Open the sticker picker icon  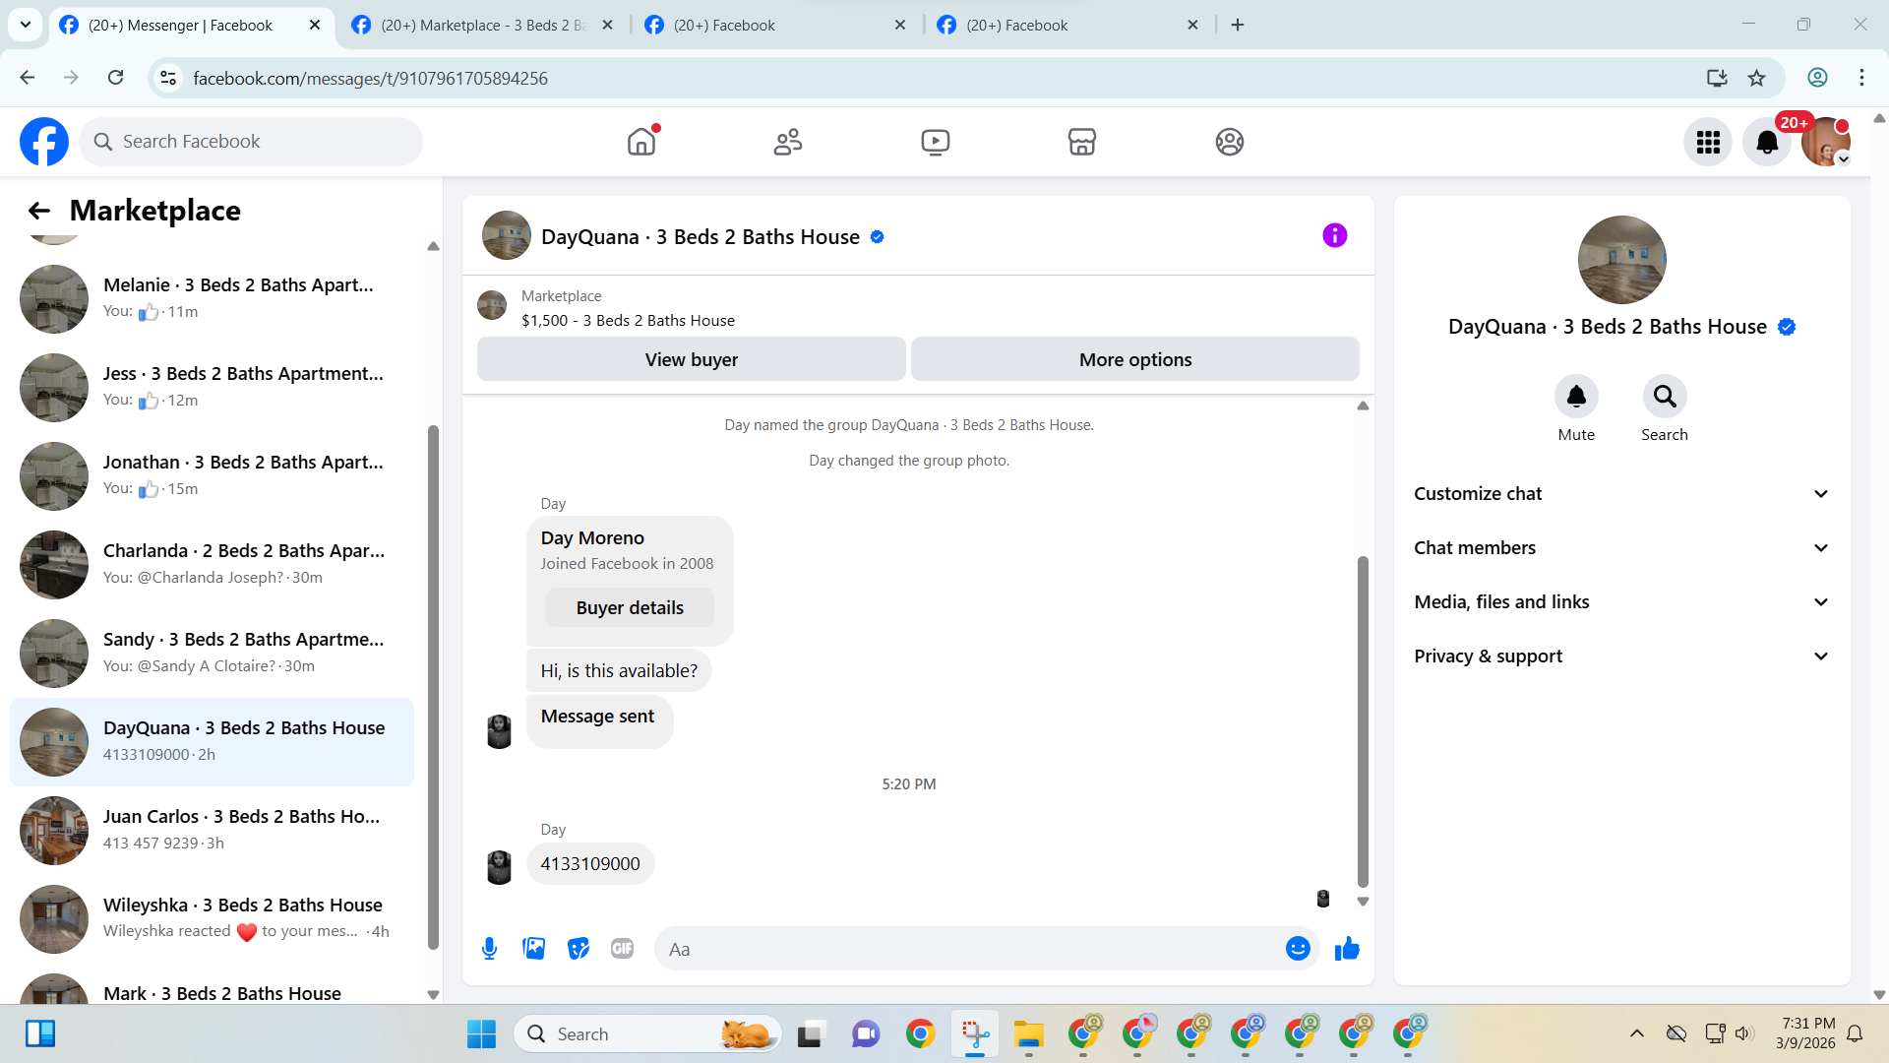[579, 949]
